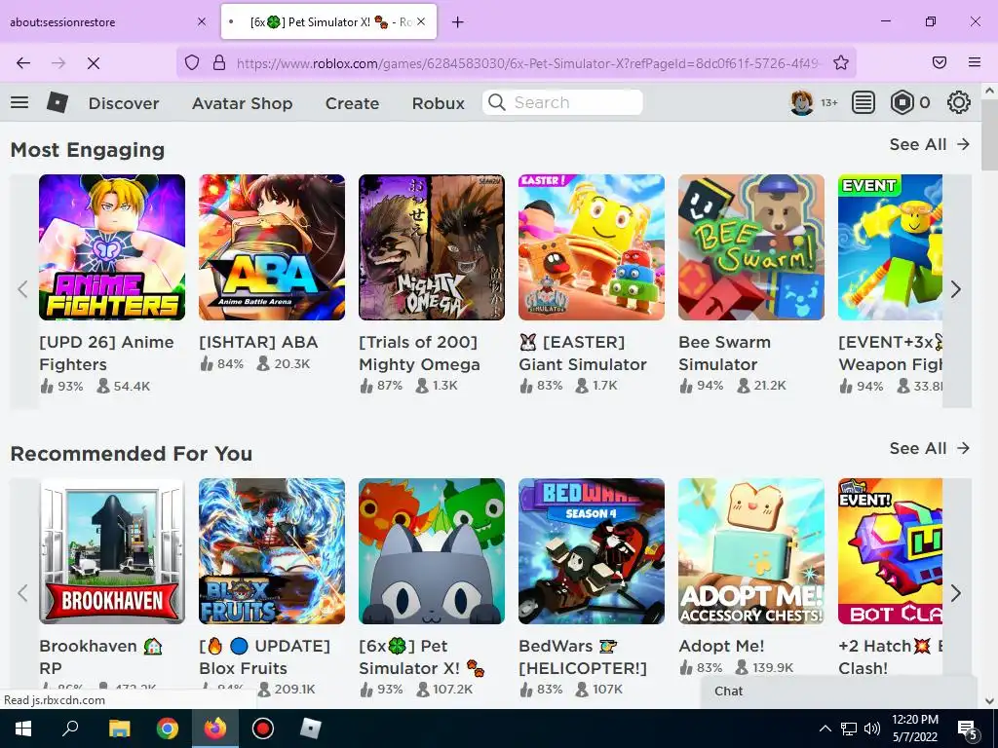Close the Pet Simulator X tab
This screenshot has height=748, width=998.
coord(421,21)
